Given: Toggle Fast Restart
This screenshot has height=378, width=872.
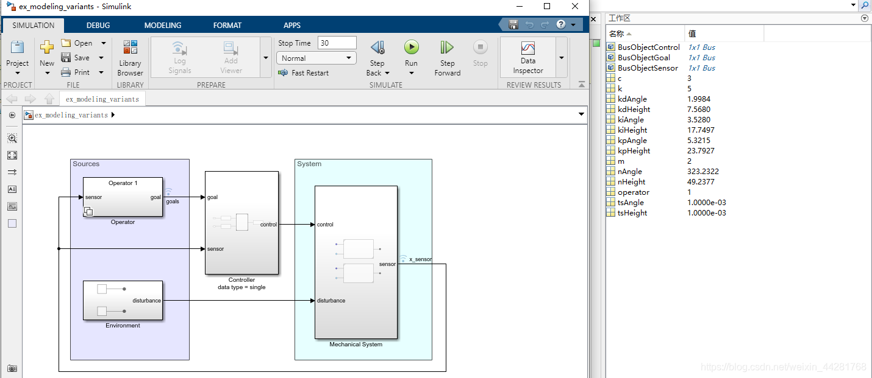Looking at the screenshot, I should (303, 72).
